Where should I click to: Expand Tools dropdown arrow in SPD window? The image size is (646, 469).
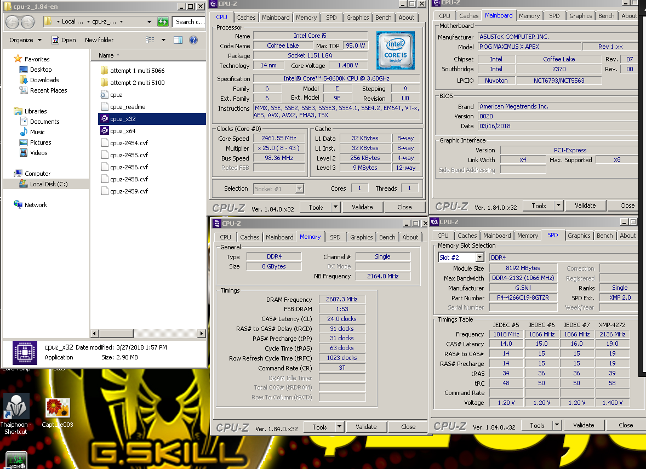557,425
